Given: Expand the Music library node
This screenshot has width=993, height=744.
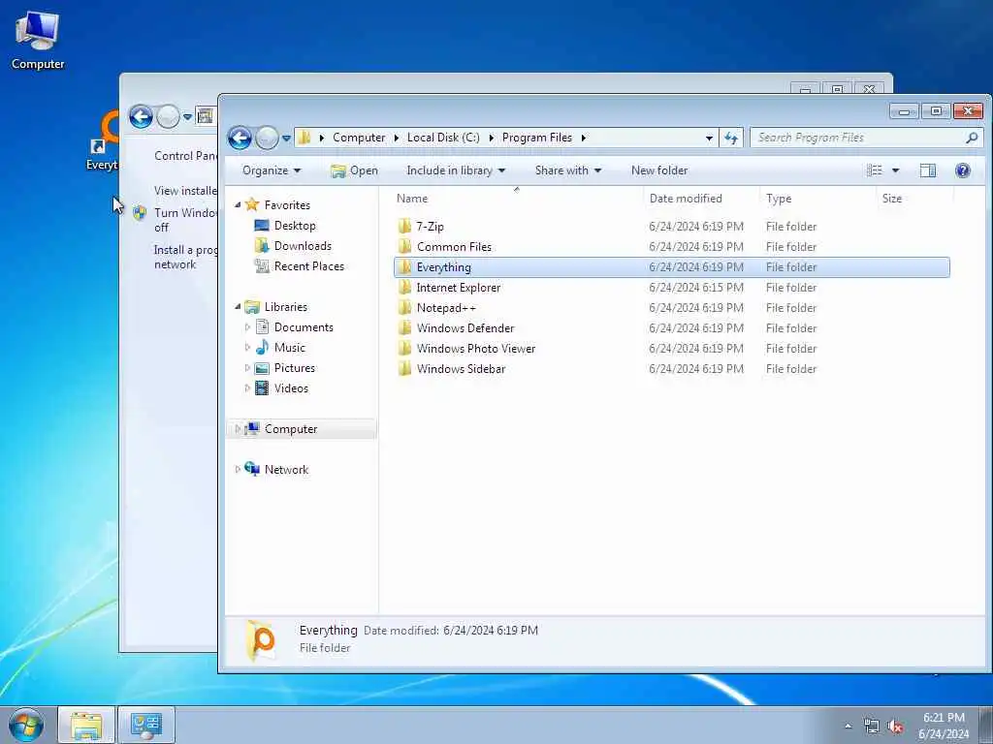Looking at the screenshot, I should tap(247, 348).
